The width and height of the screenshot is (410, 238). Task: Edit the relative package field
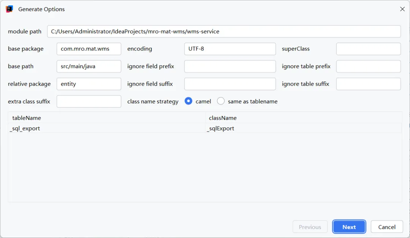pyautogui.click(x=89, y=84)
